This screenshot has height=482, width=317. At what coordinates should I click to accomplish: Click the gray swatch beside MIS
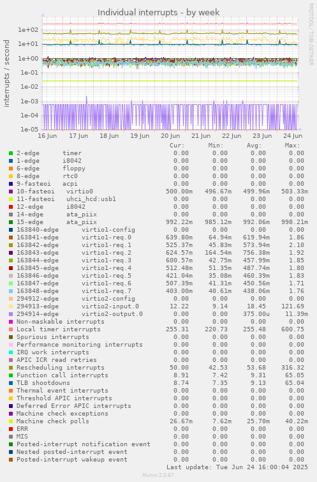coord(11,437)
